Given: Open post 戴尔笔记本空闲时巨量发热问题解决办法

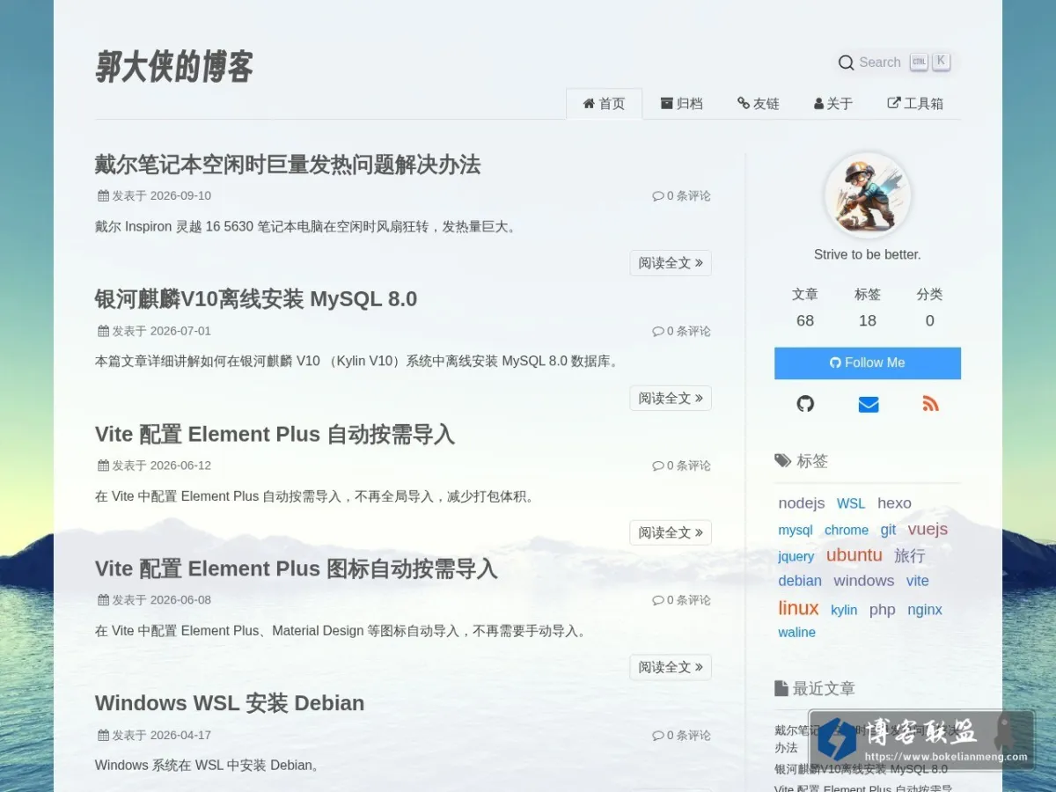Looking at the screenshot, I should click(x=288, y=165).
